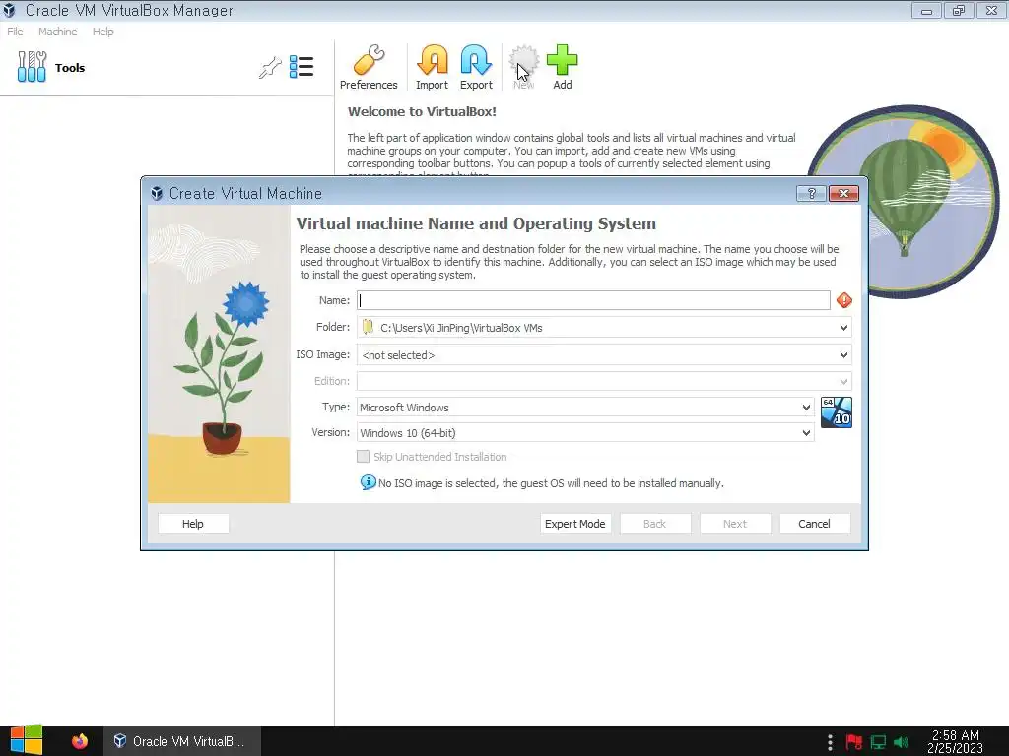The height and width of the screenshot is (756, 1009).
Task: Click the red flag tray icon
Action: (854, 742)
